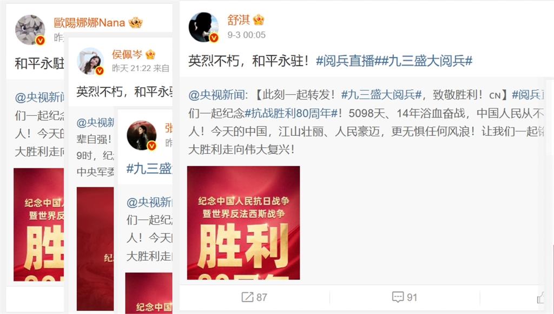The image size is (554, 314).
Task: Click the crown badge next to 侯佩岑
Action: coord(150,54)
